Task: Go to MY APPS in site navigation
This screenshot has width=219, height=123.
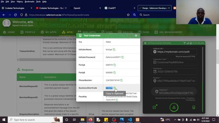Action: point(49,32)
